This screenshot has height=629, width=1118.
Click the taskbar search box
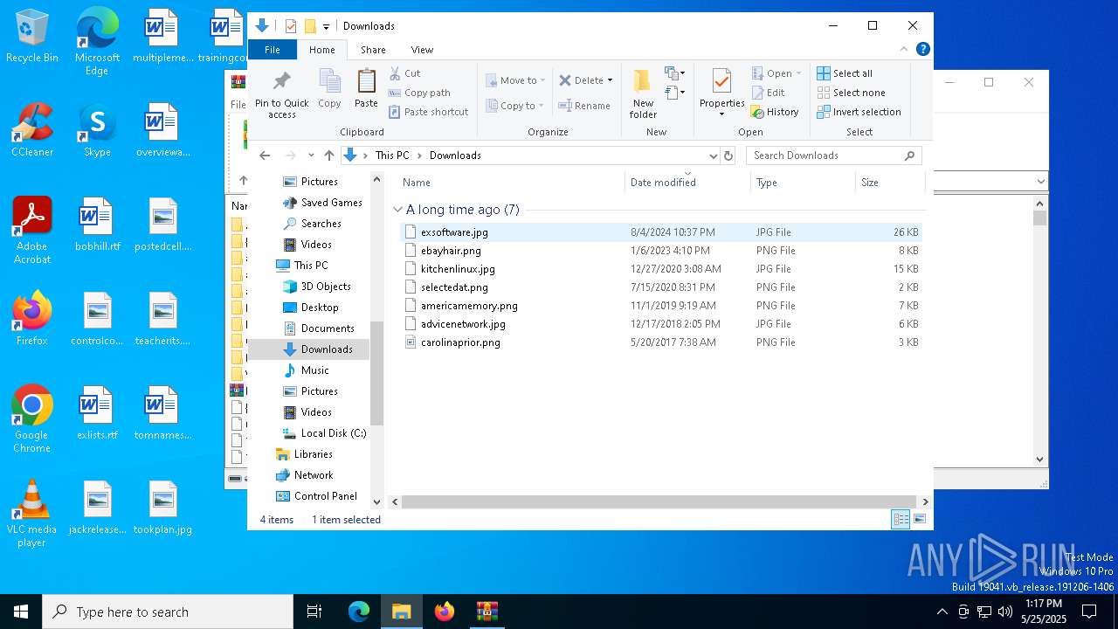point(168,612)
